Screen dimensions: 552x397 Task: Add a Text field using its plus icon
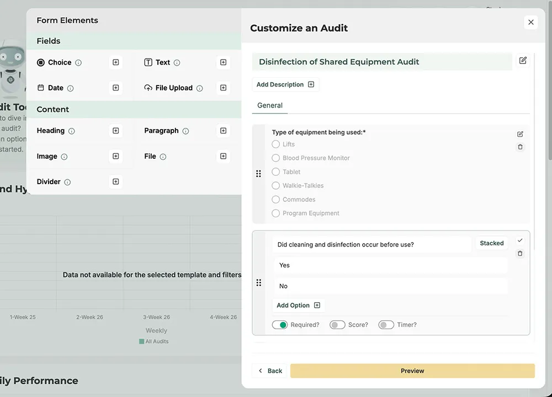pos(223,62)
